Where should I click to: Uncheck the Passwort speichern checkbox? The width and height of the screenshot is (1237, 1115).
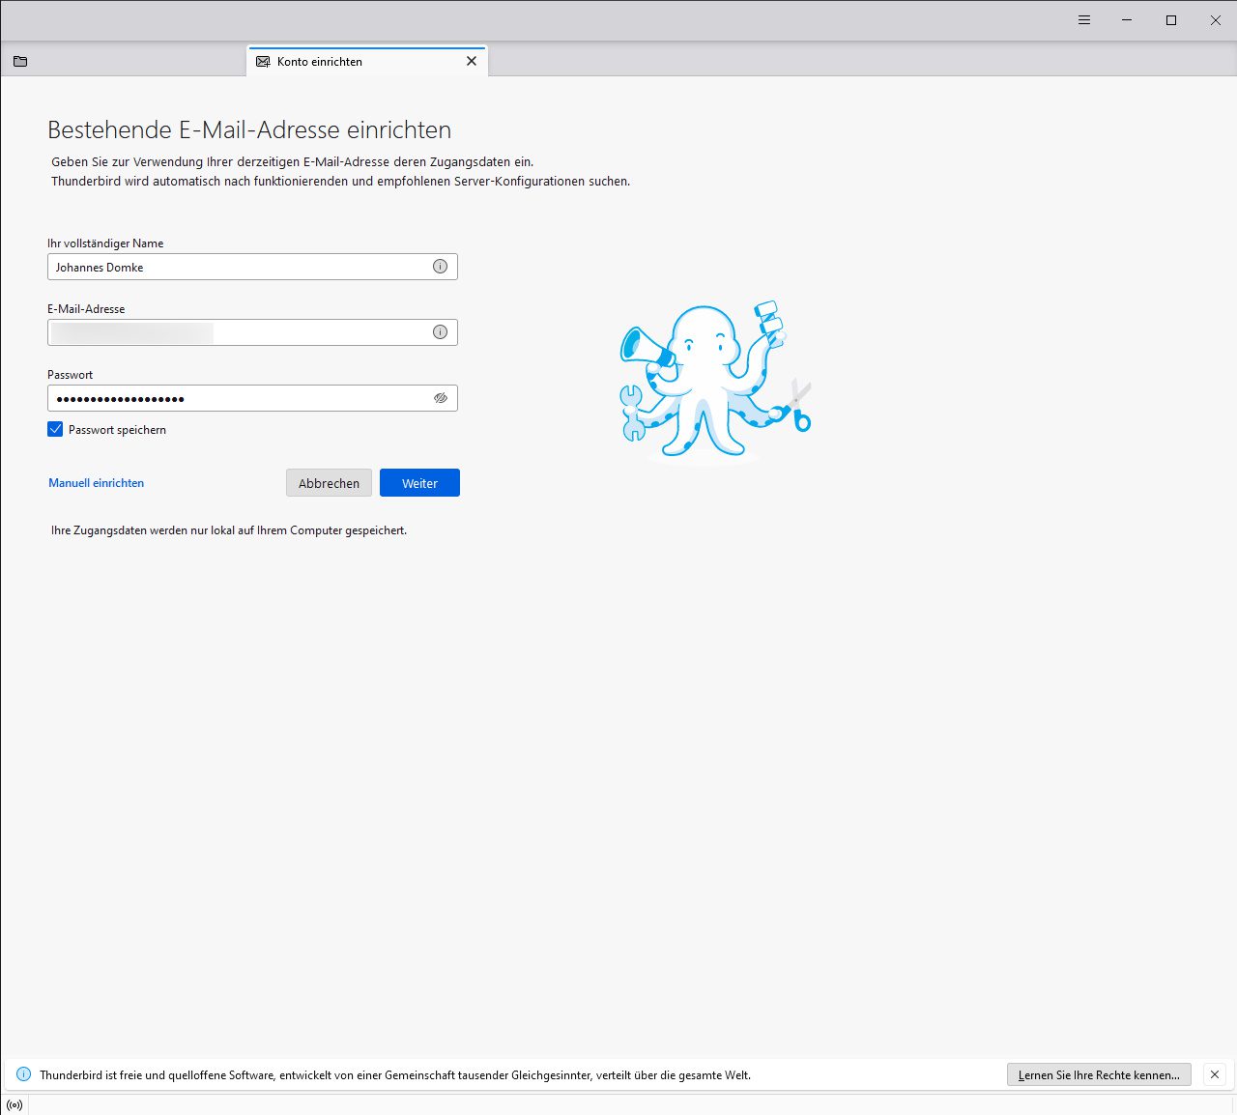[x=55, y=430]
